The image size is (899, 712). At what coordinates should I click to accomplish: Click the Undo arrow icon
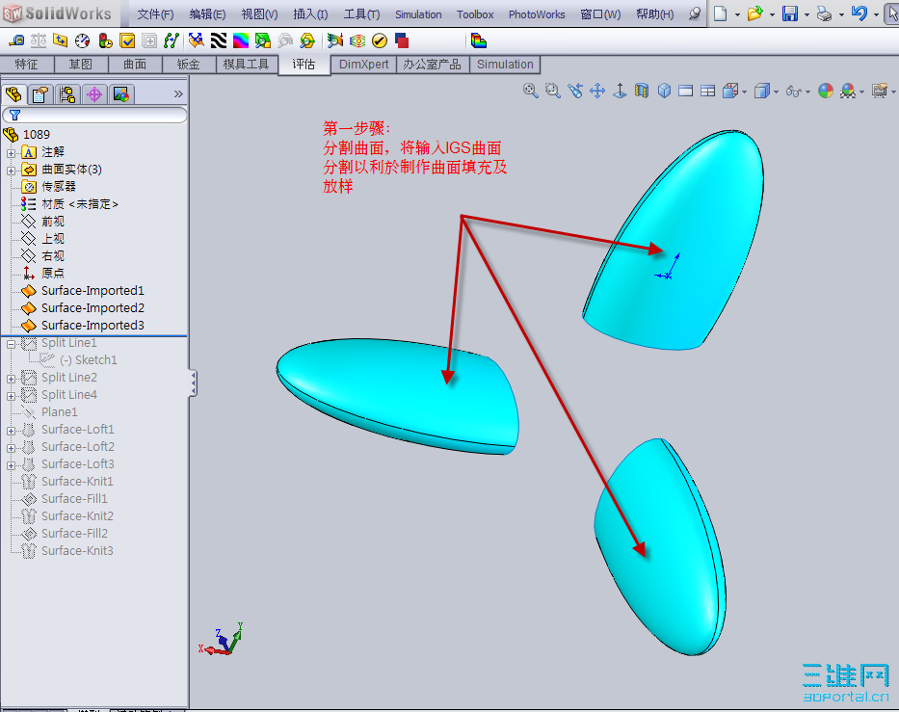(x=859, y=13)
